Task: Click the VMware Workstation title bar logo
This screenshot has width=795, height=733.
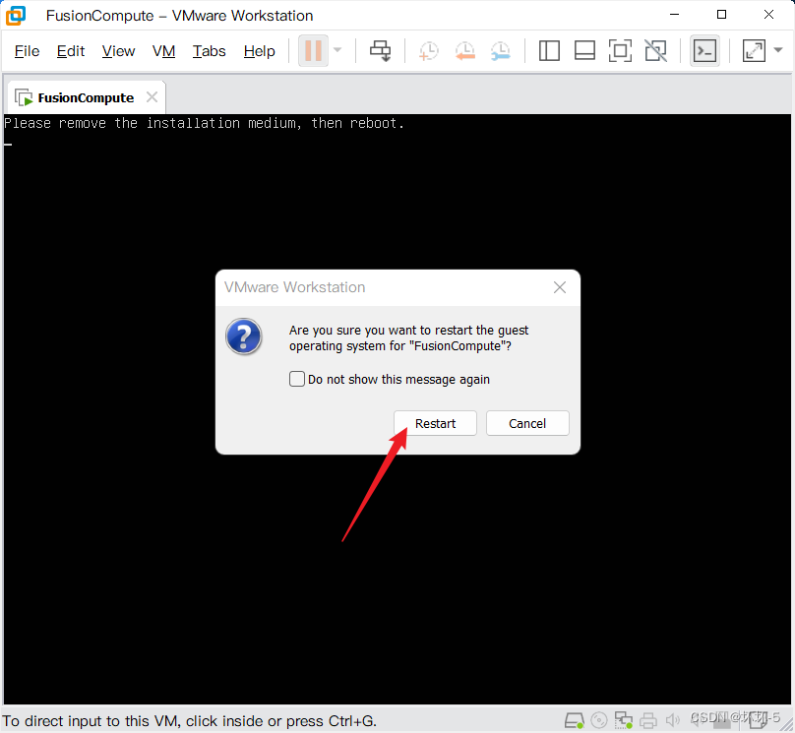Action: click(16, 15)
